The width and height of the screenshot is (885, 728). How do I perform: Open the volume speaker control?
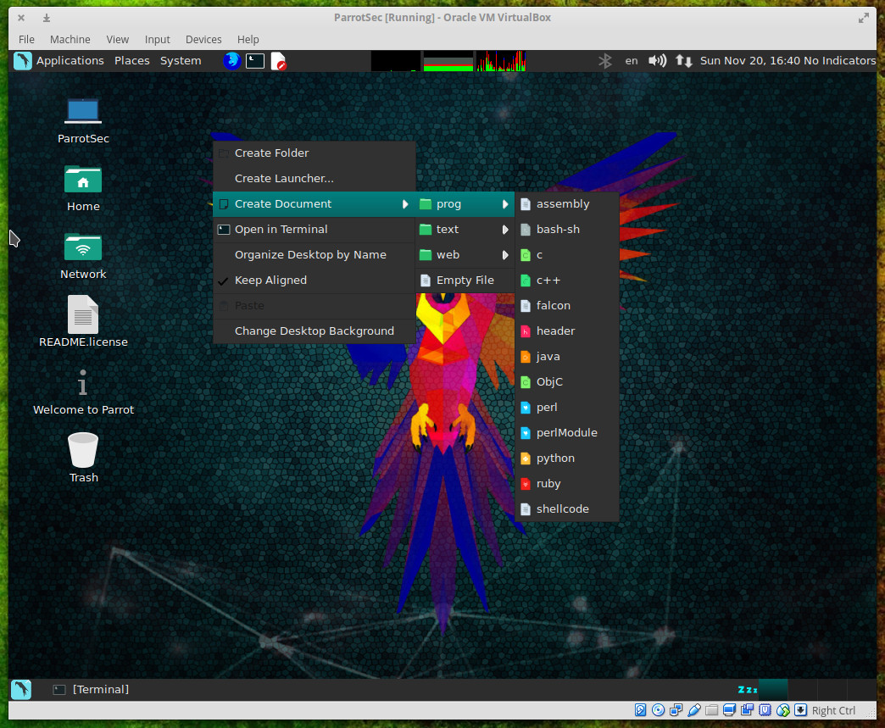657,61
